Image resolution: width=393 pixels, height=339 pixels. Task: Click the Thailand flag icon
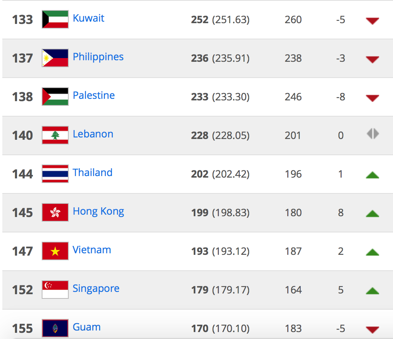55,174
